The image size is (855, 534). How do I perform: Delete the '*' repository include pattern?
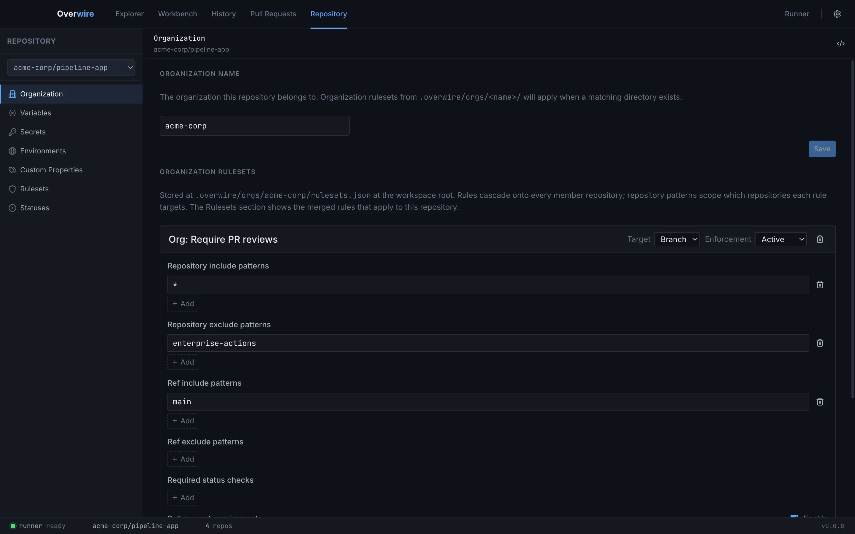click(820, 284)
